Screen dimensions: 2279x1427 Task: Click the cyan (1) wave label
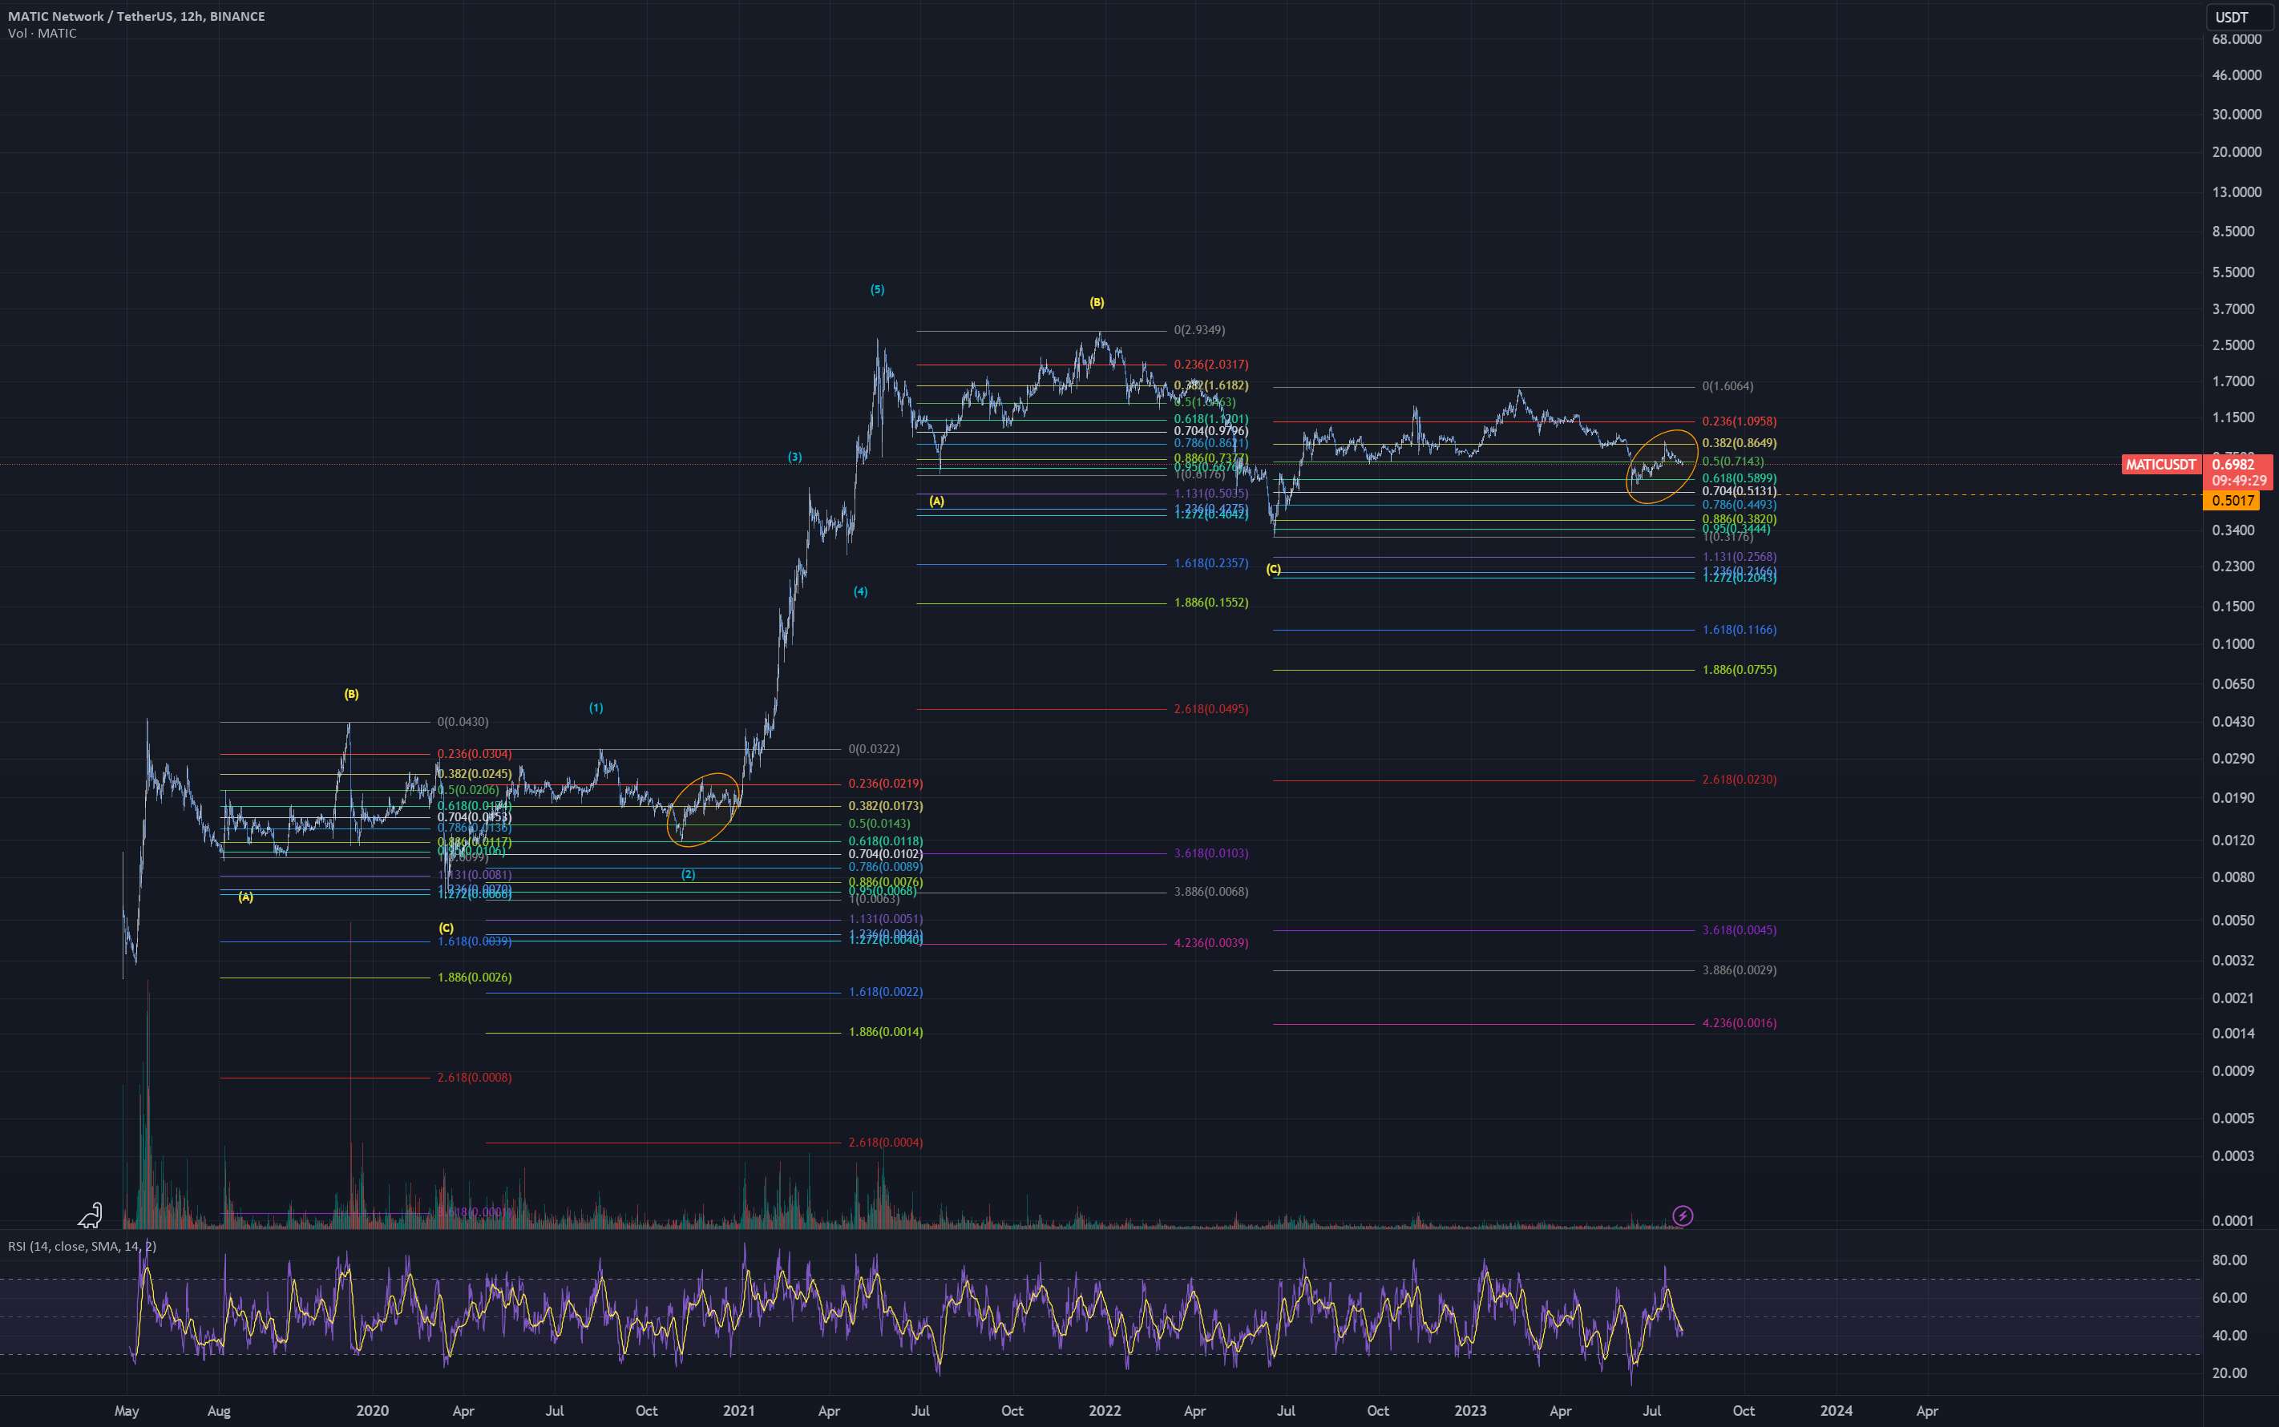pyautogui.click(x=596, y=707)
